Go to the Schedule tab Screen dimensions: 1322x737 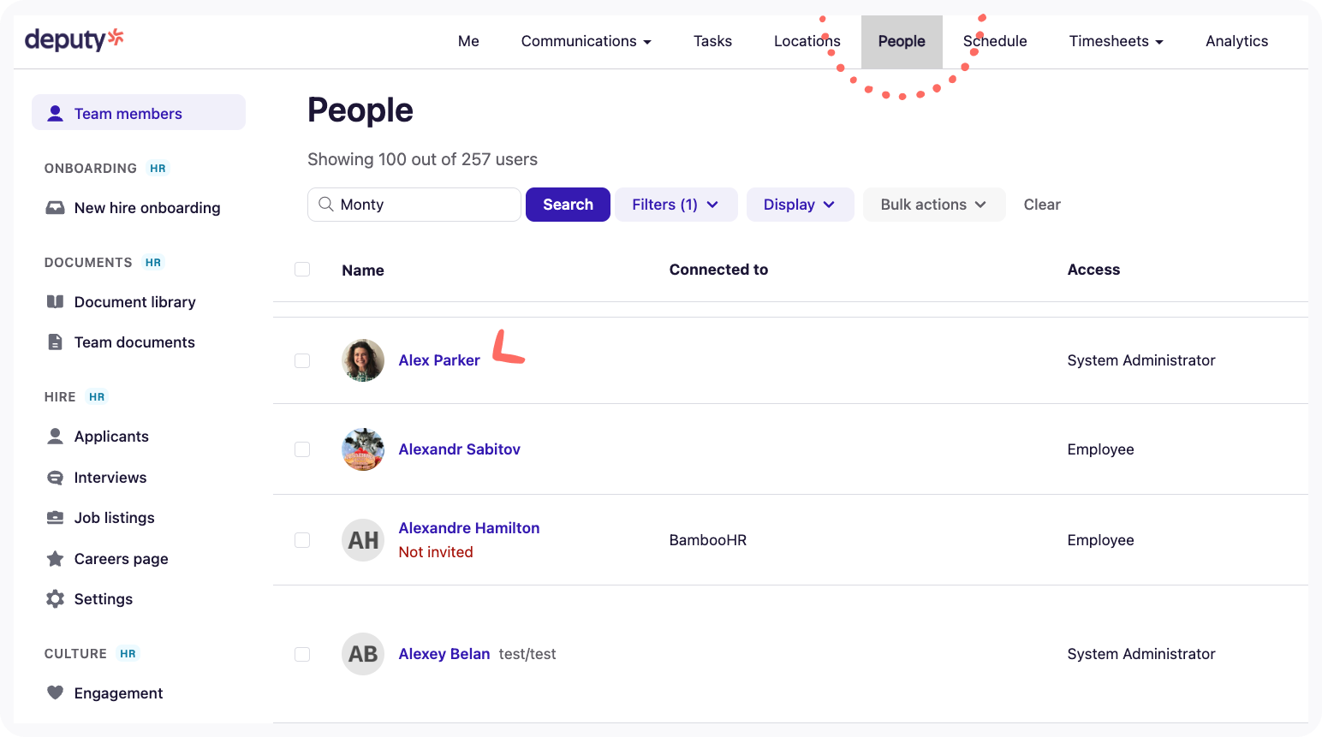pyautogui.click(x=995, y=41)
